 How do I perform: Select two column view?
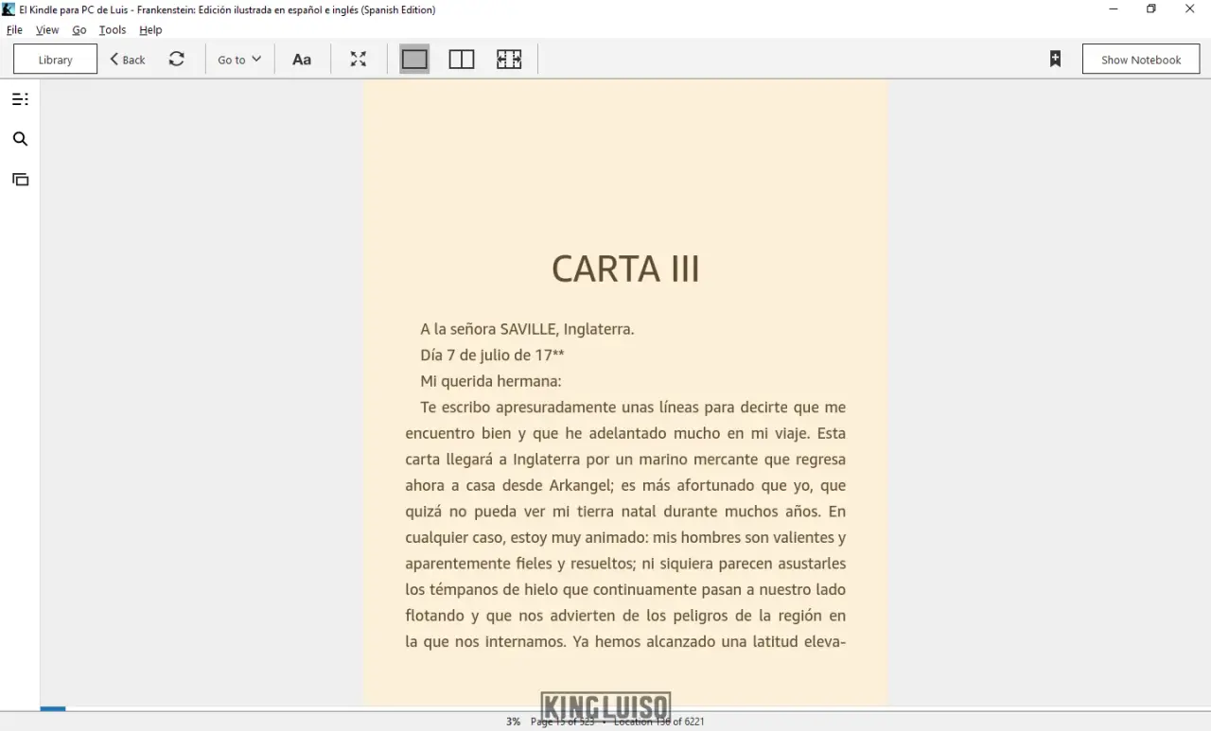click(x=462, y=59)
